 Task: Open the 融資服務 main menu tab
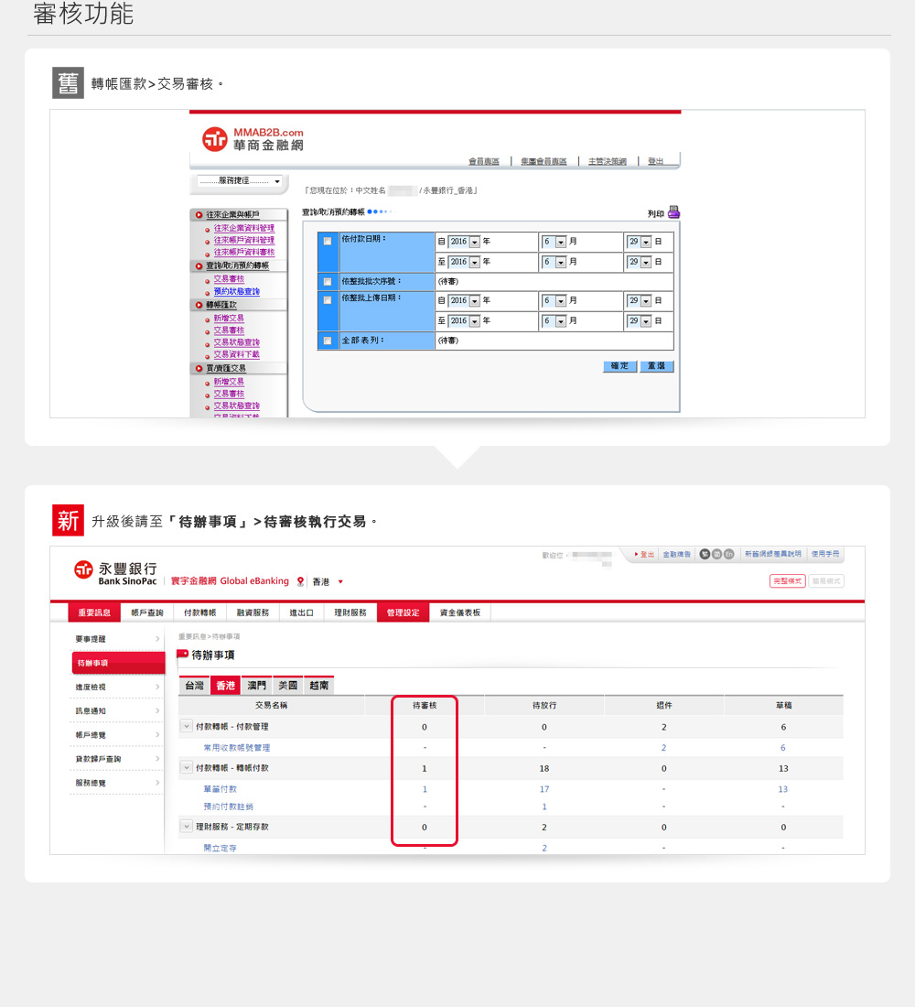pos(253,612)
